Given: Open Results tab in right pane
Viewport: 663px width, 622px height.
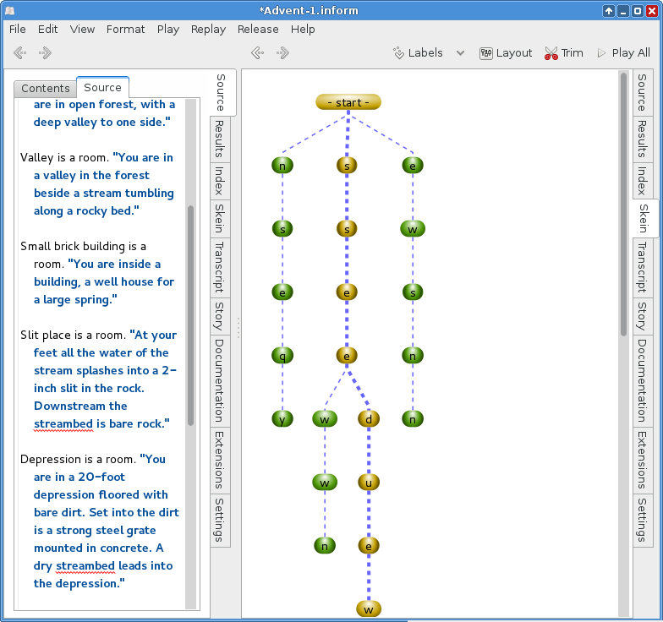Looking at the screenshot, I should (x=643, y=139).
